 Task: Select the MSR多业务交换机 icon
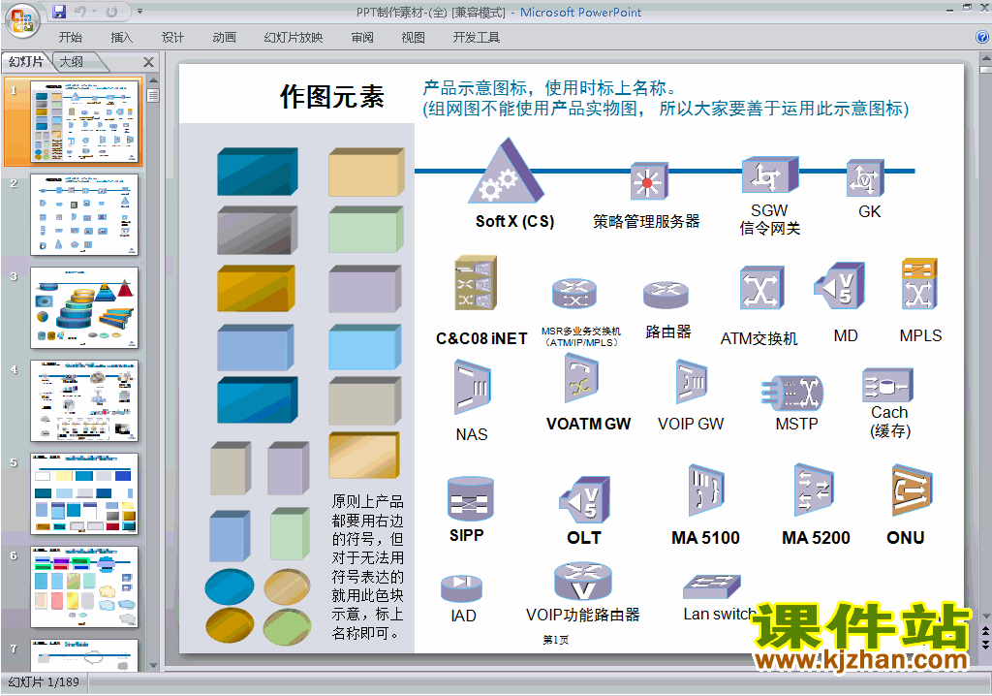pyautogui.click(x=573, y=294)
